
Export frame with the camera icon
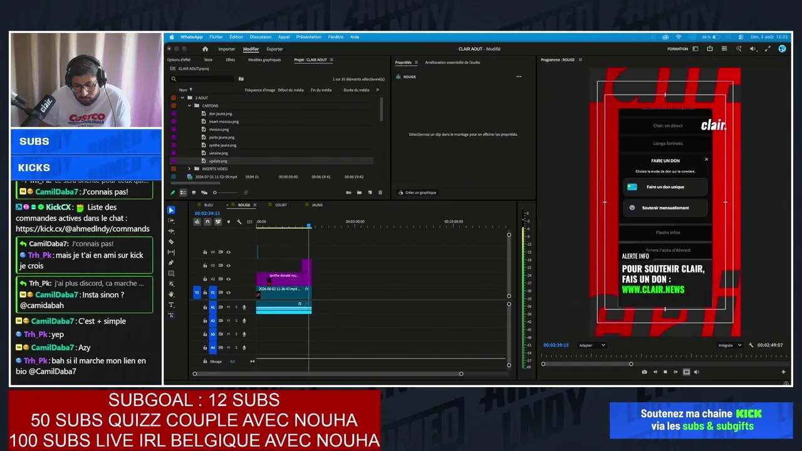644,372
